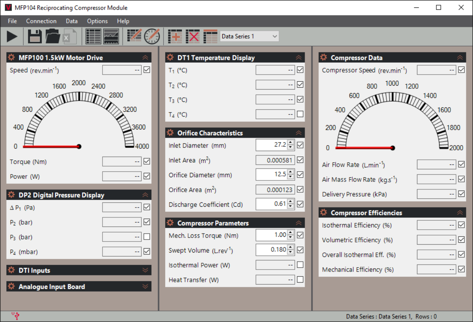Click gear icon of DTI Inputs panel

[11, 270]
